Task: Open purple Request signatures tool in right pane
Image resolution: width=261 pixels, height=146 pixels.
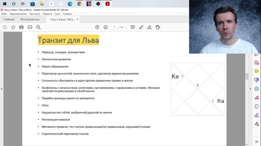Action: coord(257,115)
